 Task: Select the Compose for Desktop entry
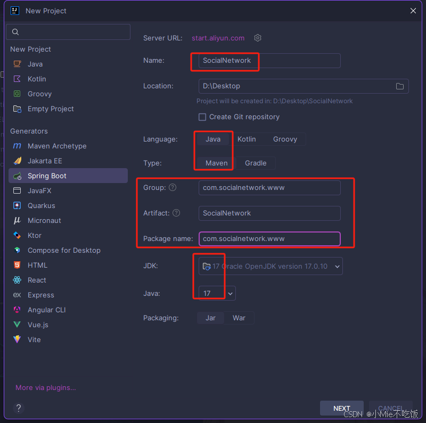tap(68, 250)
